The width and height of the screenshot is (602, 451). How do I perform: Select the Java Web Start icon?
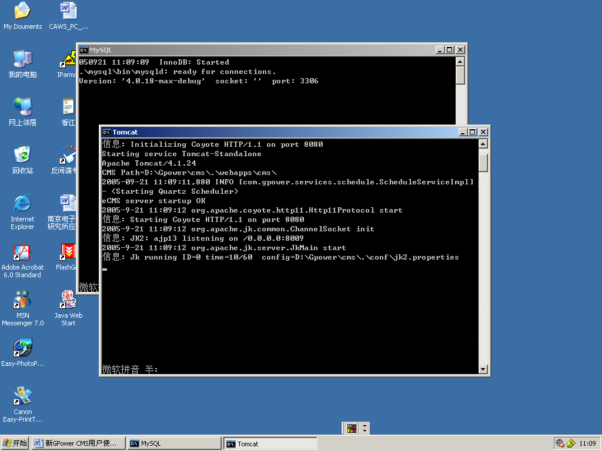pyautogui.click(x=68, y=301)
